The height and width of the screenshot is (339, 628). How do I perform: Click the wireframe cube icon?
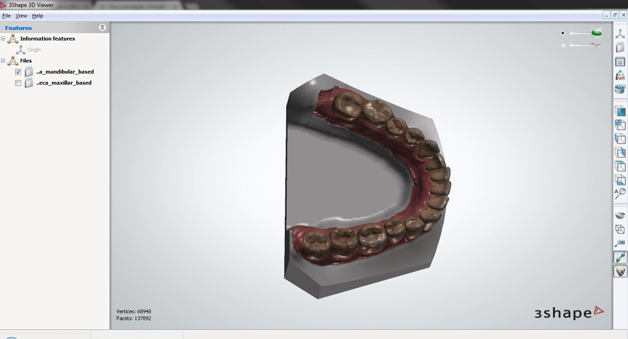point(620,229)
